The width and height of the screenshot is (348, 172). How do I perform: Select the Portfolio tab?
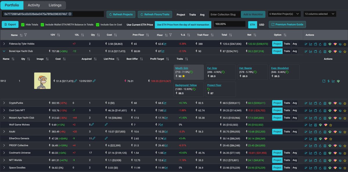pyautogui.click(x=12, y=5)
